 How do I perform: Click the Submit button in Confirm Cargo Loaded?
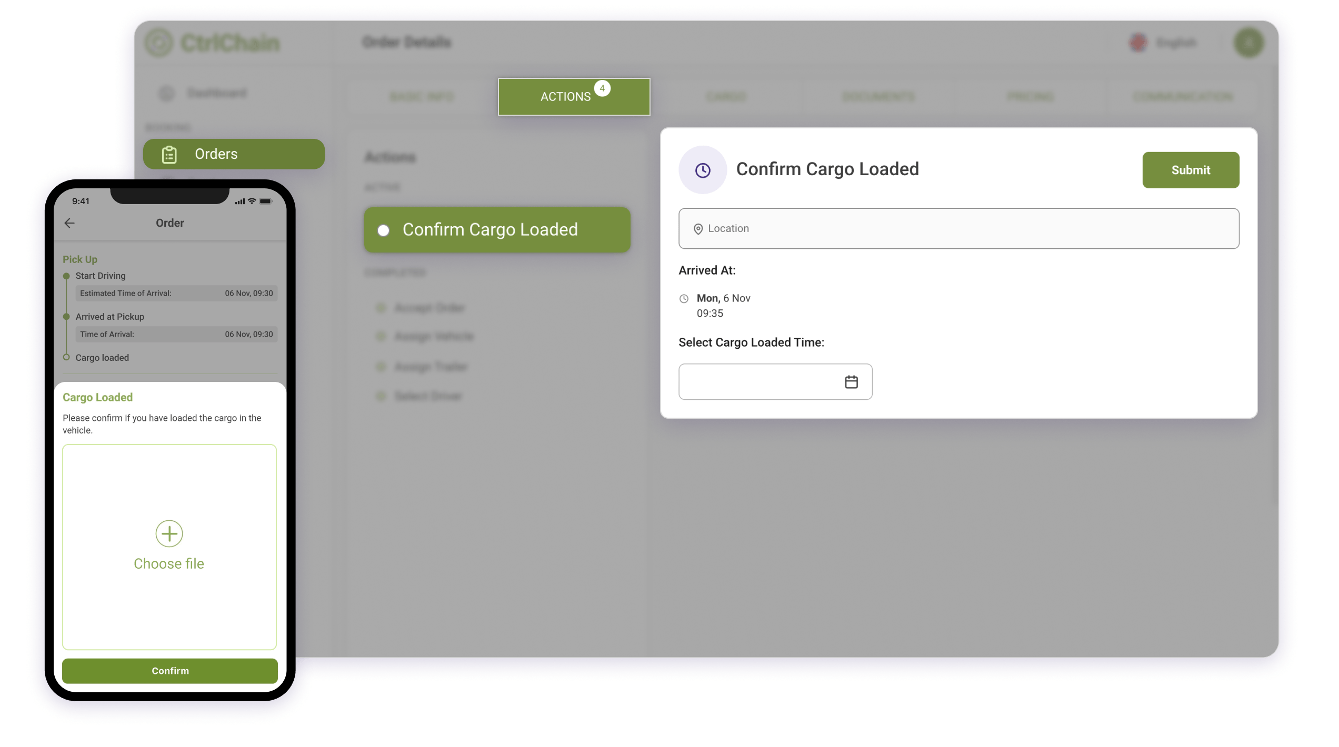tap(1190, 169)
